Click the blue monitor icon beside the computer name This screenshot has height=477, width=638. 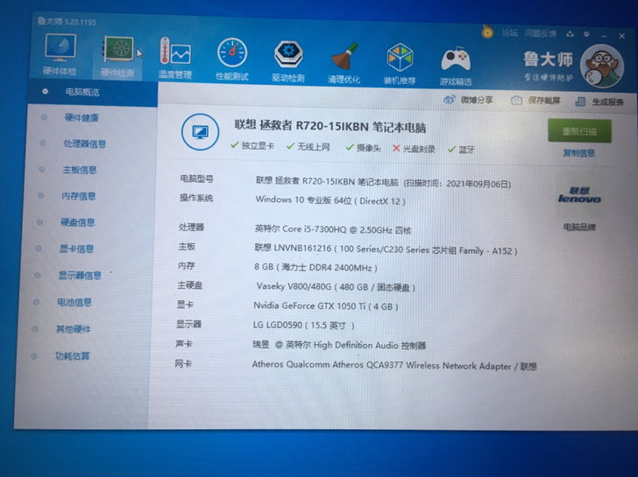[x=200, y=131]
